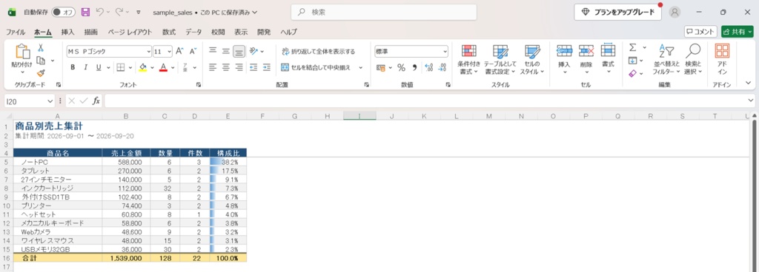Click the 共有 share button
The height and width of the screenshot is (272, 759).
738,31
